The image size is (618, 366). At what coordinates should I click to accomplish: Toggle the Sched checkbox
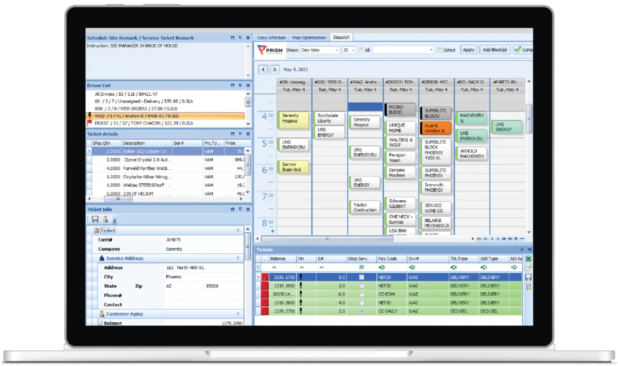click(439, 50)
